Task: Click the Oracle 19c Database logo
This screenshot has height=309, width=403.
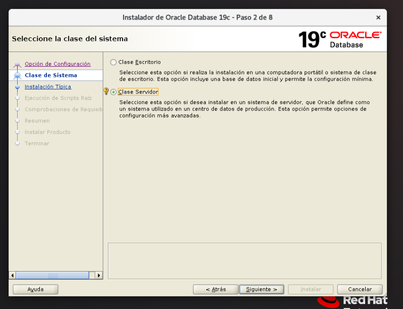Action: click(x=340, y=39)
